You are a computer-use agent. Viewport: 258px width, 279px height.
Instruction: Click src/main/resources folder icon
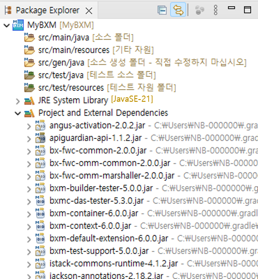coord(29,50)
